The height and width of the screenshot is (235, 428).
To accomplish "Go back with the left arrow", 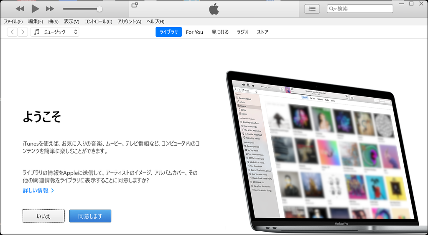I will click(x=12, y=32).
